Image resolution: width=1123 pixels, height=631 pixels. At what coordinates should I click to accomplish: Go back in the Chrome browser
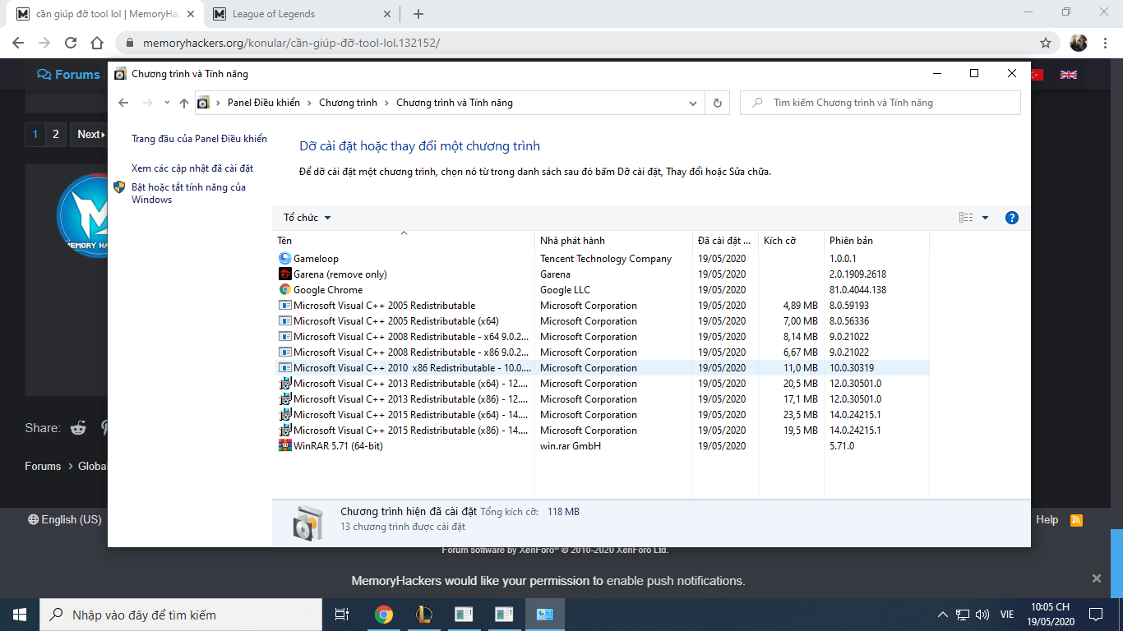(x=18, y=43)
